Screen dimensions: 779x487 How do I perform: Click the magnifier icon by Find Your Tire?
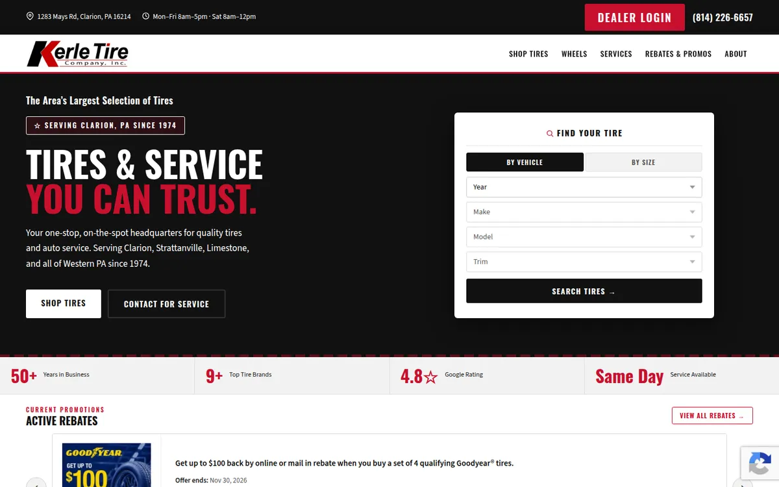550,133
